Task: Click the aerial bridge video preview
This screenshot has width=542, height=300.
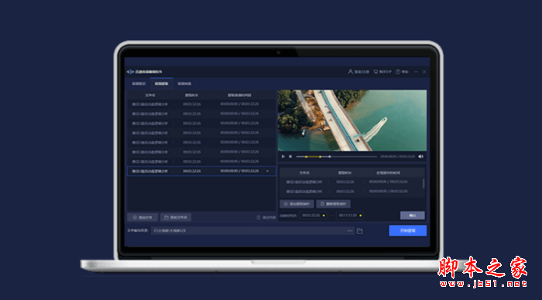Action: click(352, 120)
